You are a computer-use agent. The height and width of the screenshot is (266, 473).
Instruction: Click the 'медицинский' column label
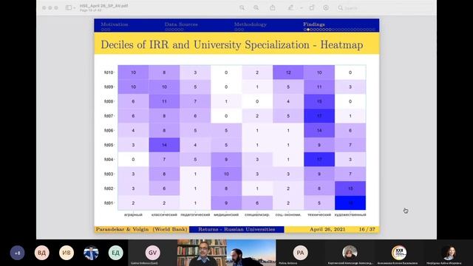click(226, 215)
